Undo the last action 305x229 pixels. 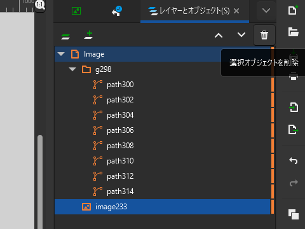coord(294,161)
